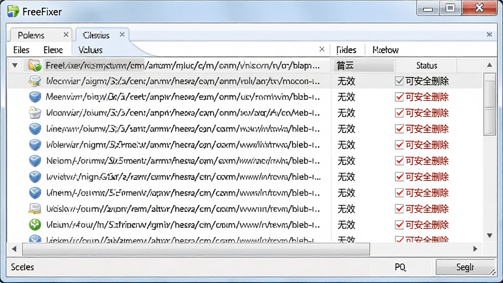Image resolution: width=503 pixels, height=283 pixels.
Task: Maximize the FreeFixer window
Action: (x=450, y=8)
